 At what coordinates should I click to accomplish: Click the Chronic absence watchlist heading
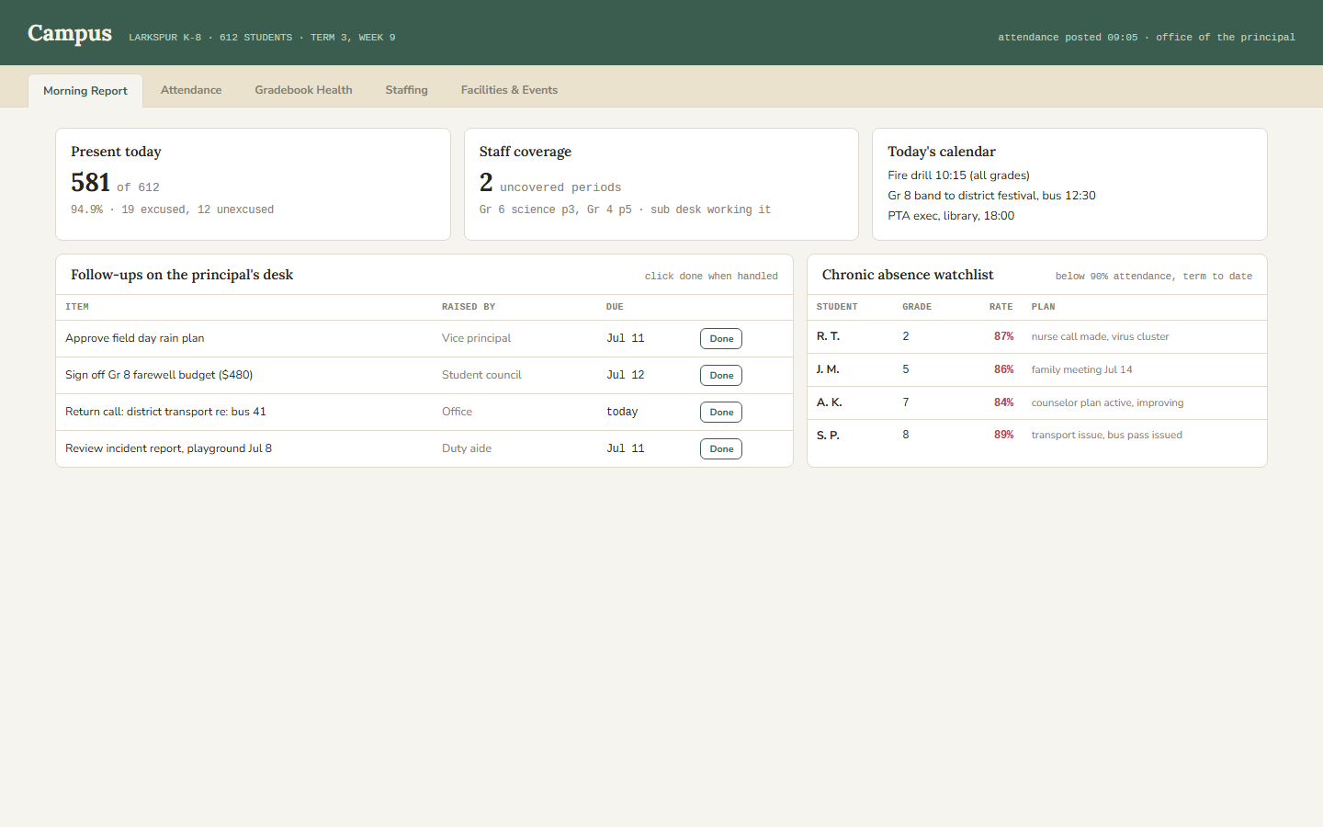click(908, 275)
